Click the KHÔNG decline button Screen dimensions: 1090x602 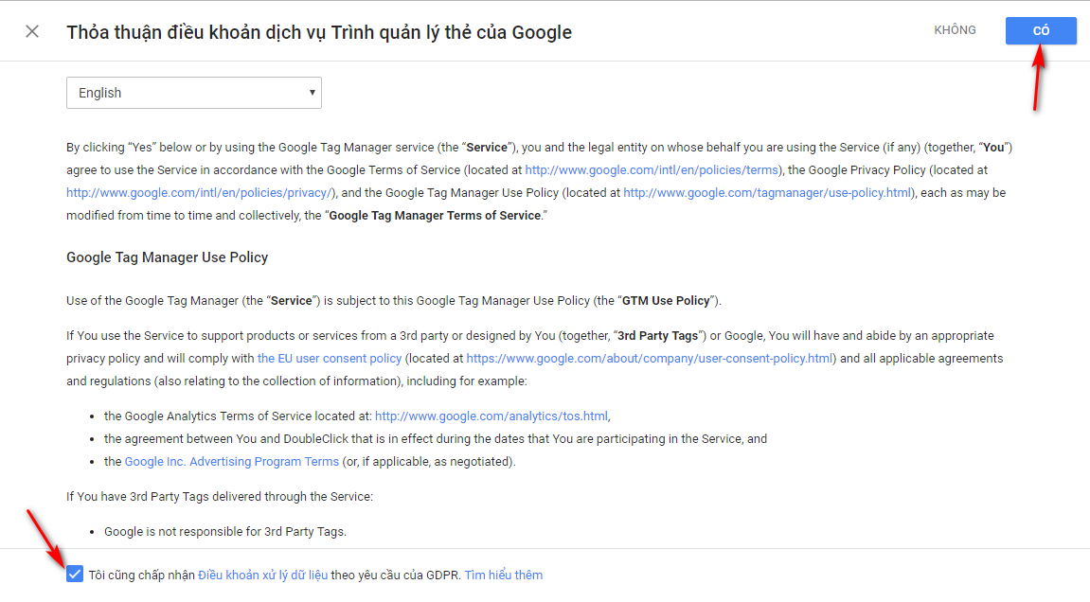click(955, 30)
